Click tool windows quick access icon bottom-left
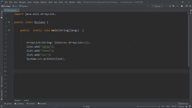The width and height of the screenshot is (192, 108). click(2, 106)
